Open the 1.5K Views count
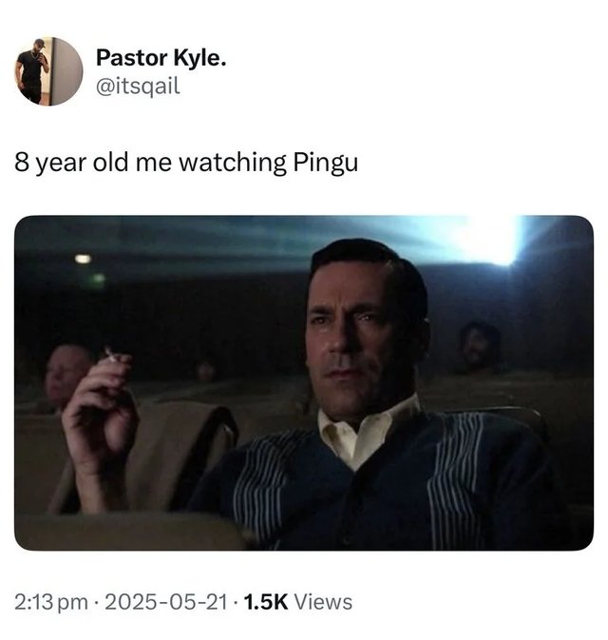This screenshot has width=608, height=640. coord(298,602)
